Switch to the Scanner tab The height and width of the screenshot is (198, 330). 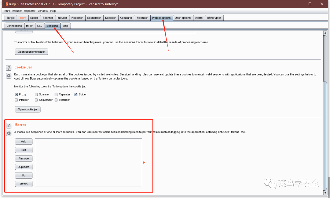48,18
